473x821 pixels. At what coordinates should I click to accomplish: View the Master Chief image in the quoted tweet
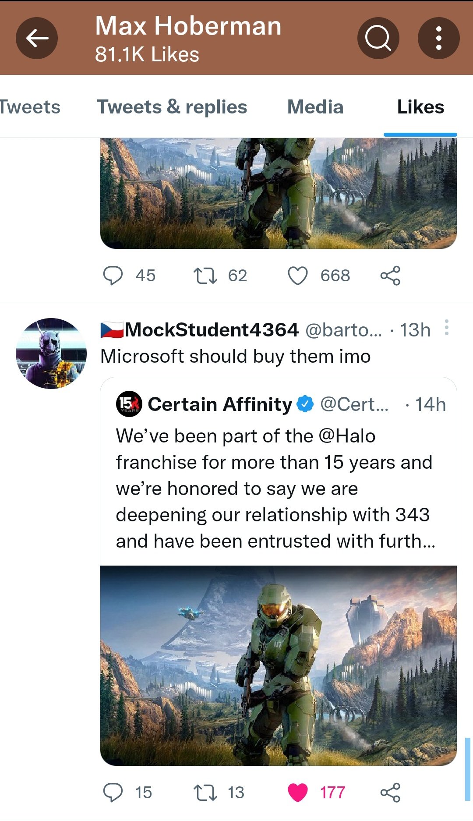(x=279, y=666)
